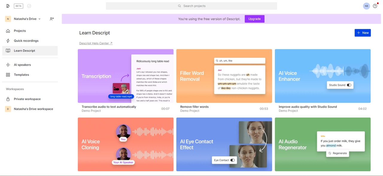Open AI speakers in sidebar
The height and width of the screenshot is (176, 383).
point(30,65)
